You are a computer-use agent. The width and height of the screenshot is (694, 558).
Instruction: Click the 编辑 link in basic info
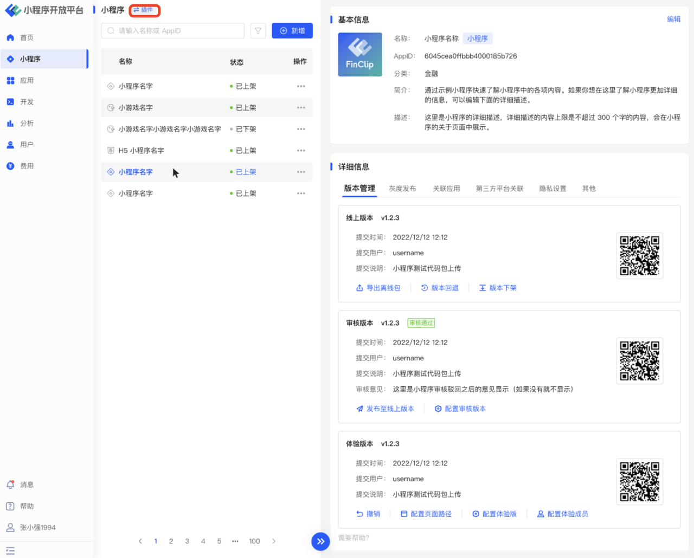tap(673, 19)
